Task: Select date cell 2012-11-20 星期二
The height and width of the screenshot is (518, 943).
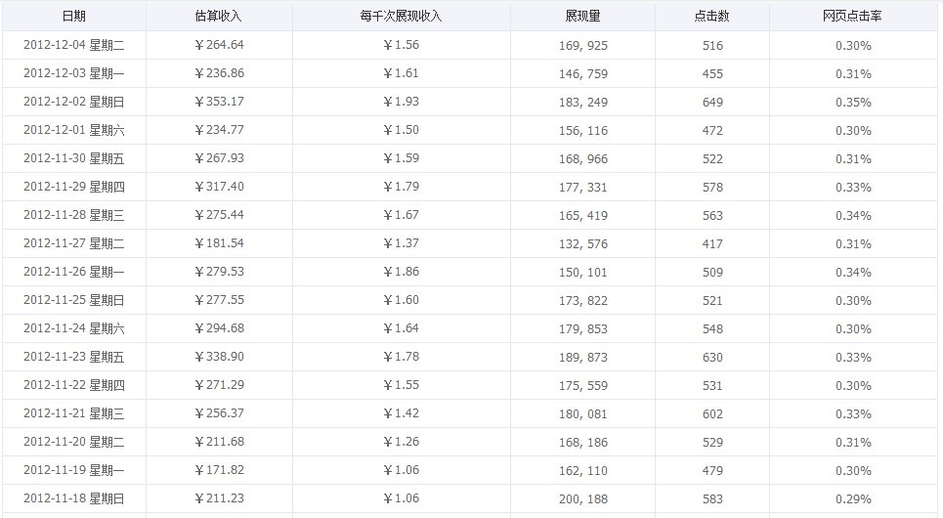Action: point(74,441)
